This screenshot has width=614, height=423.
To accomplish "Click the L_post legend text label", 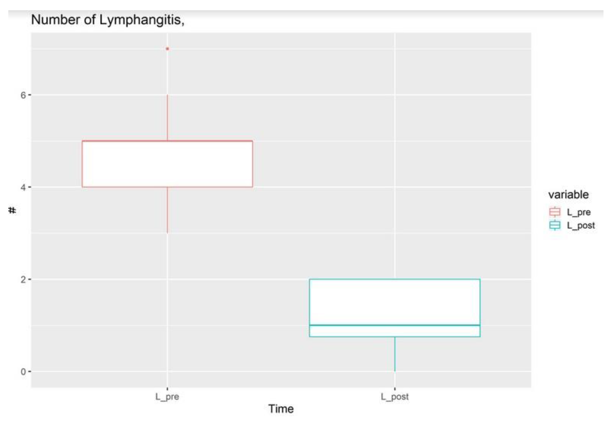I will coord(581,225).
